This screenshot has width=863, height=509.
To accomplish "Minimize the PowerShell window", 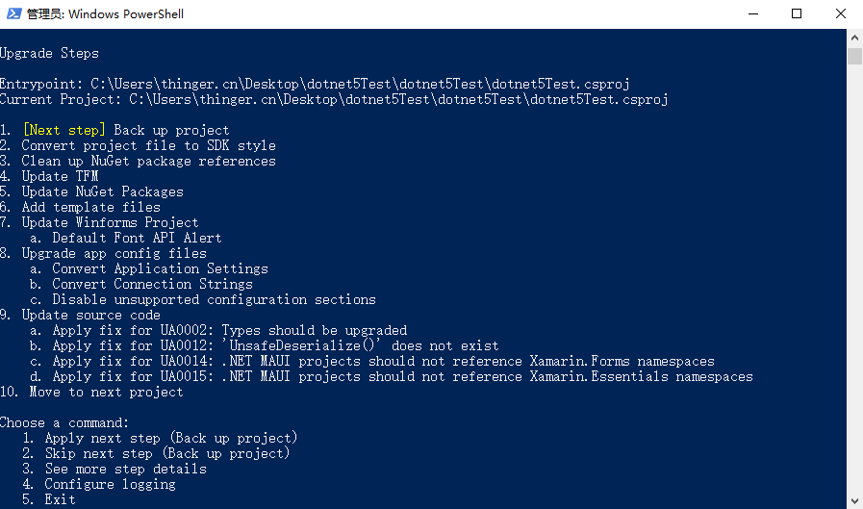I will point(753,13).
